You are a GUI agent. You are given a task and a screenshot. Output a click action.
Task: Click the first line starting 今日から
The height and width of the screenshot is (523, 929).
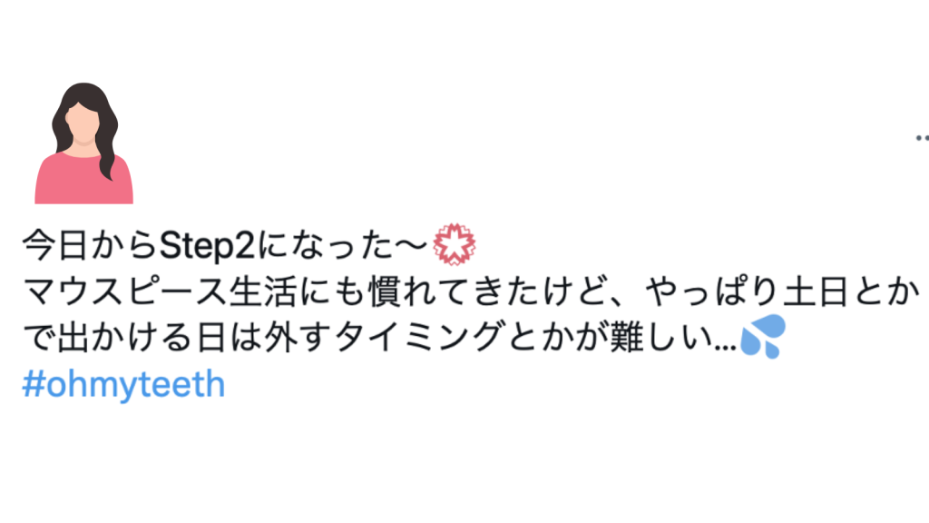click(x=249, y=244)
